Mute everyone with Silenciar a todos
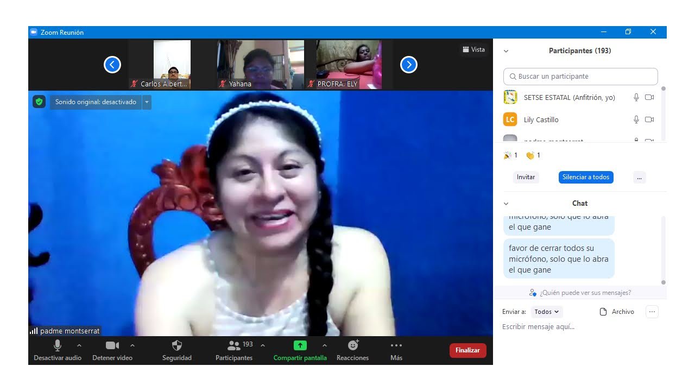 click(x=586, y=177)
